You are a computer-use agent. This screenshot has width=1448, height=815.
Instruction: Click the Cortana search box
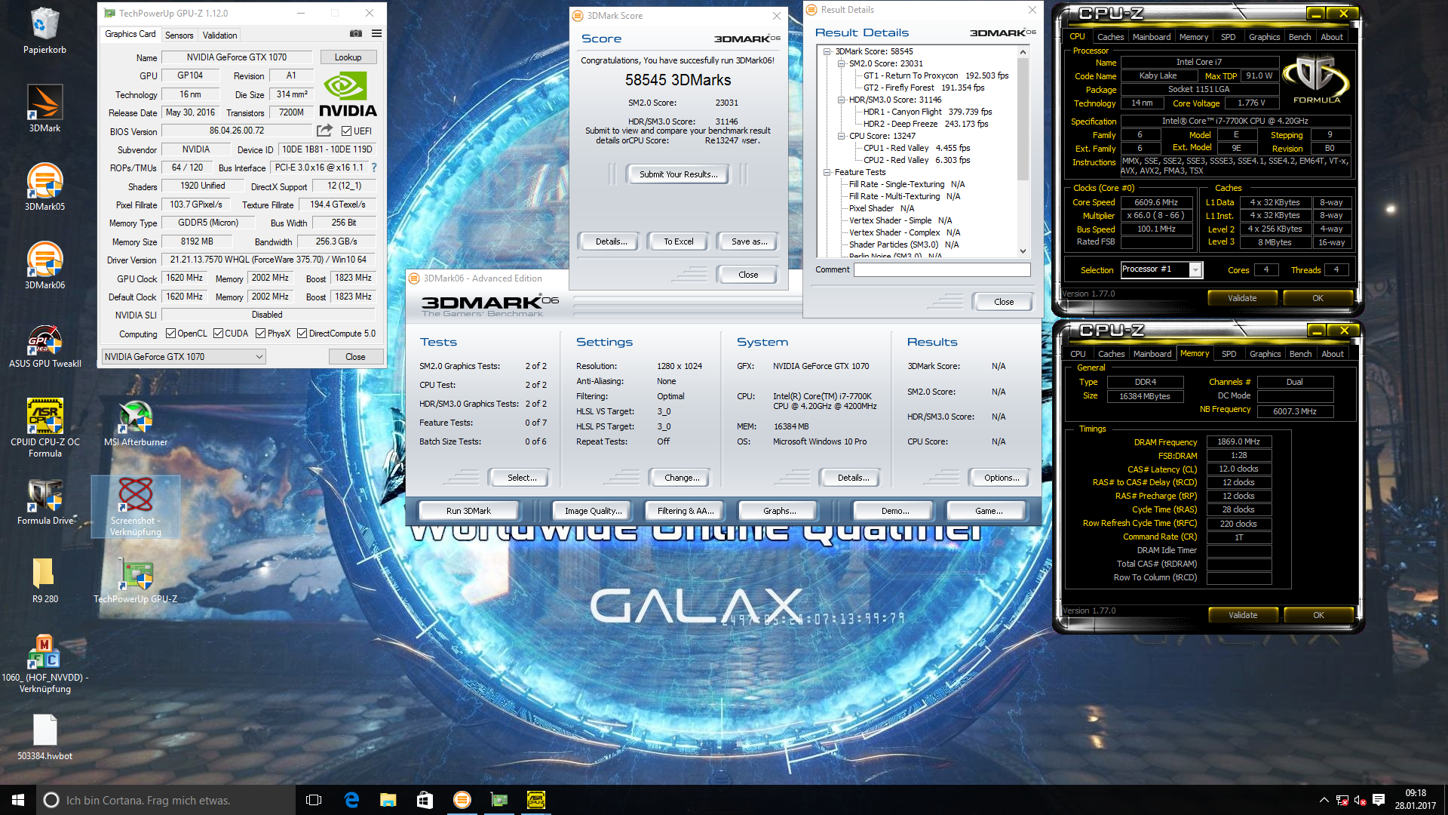[166, 800]
